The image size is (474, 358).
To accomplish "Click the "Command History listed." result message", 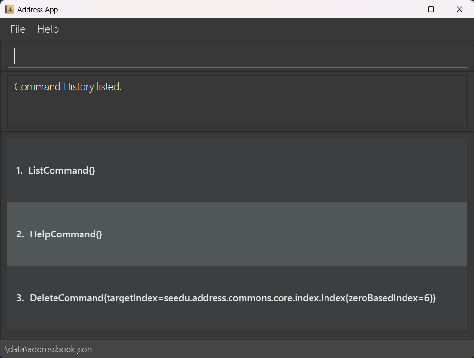I will click(68, 87).
